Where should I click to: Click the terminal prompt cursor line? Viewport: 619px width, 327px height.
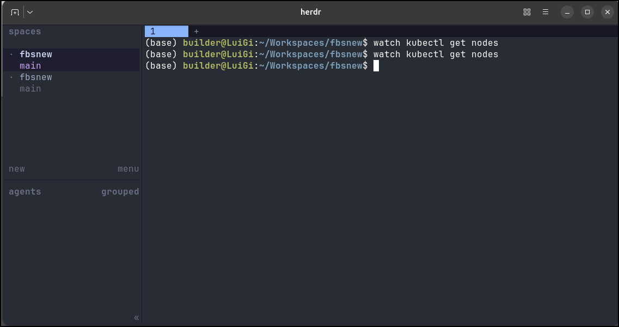[262, 65]
